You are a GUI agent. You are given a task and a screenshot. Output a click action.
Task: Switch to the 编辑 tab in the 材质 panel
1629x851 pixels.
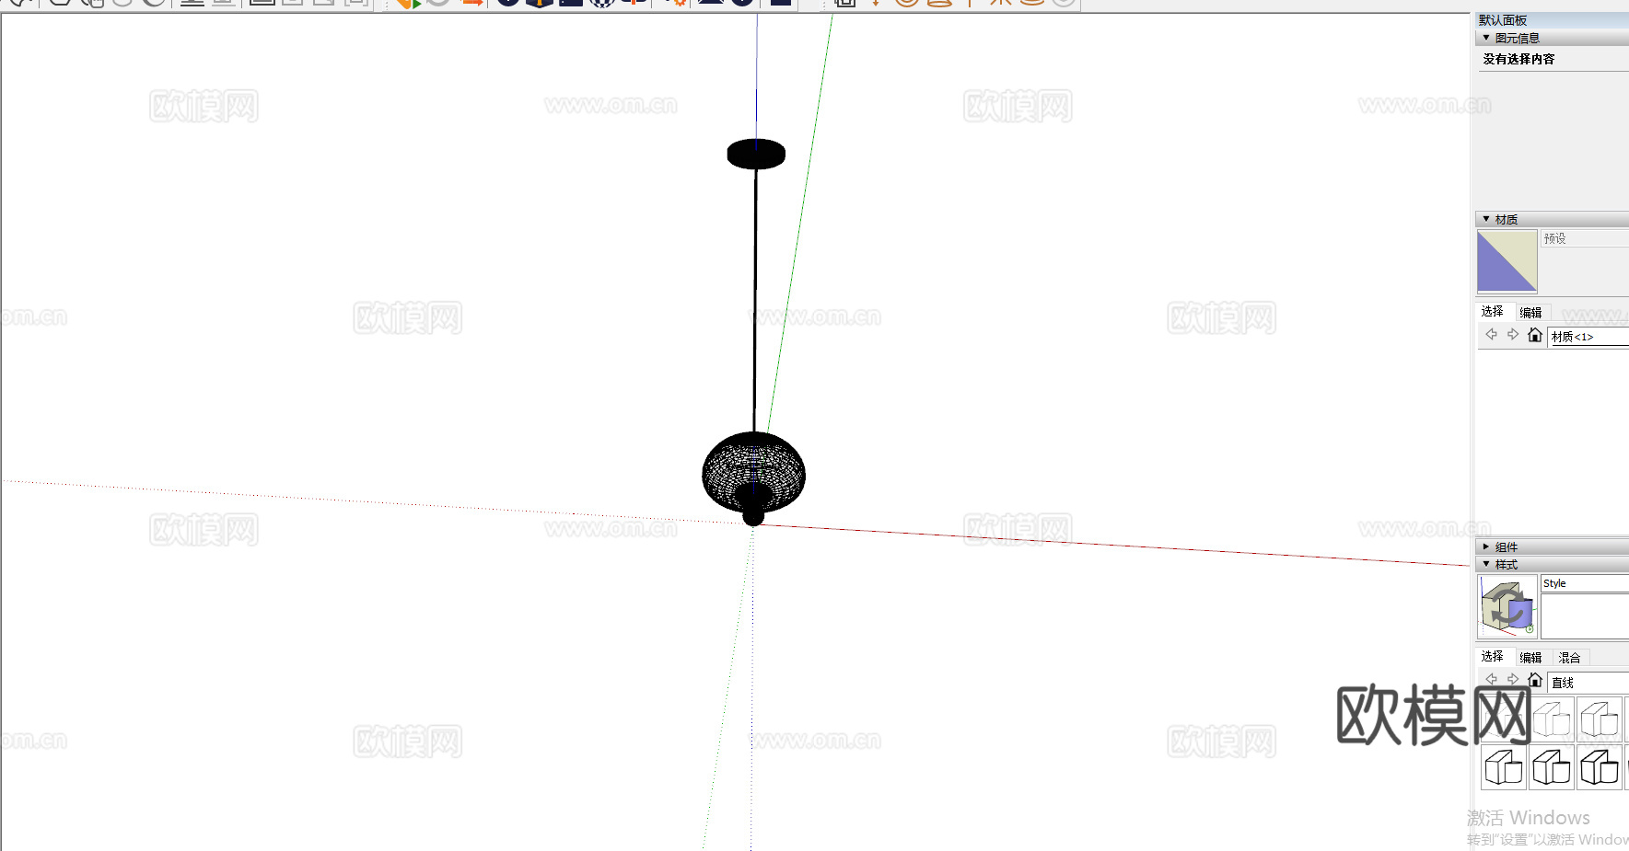1530,312
